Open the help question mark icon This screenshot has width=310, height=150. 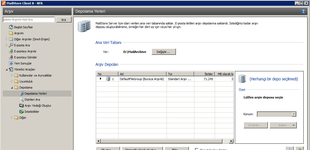point(303,12)
